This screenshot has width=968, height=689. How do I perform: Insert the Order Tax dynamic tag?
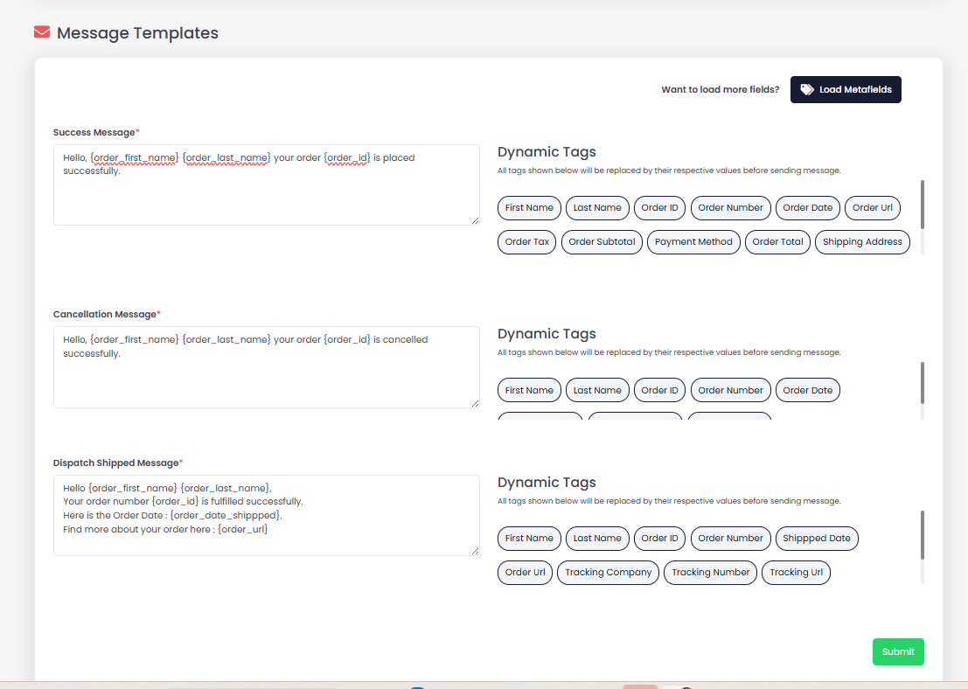526,242
